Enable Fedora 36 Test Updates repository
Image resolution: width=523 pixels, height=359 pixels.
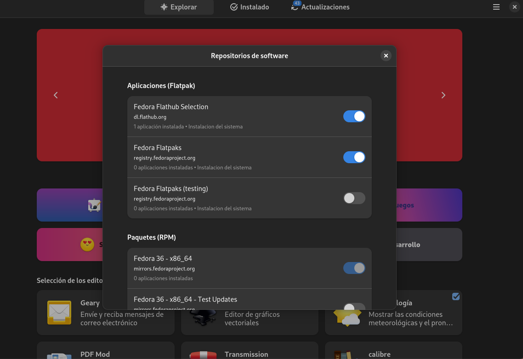tap(354, 306)
